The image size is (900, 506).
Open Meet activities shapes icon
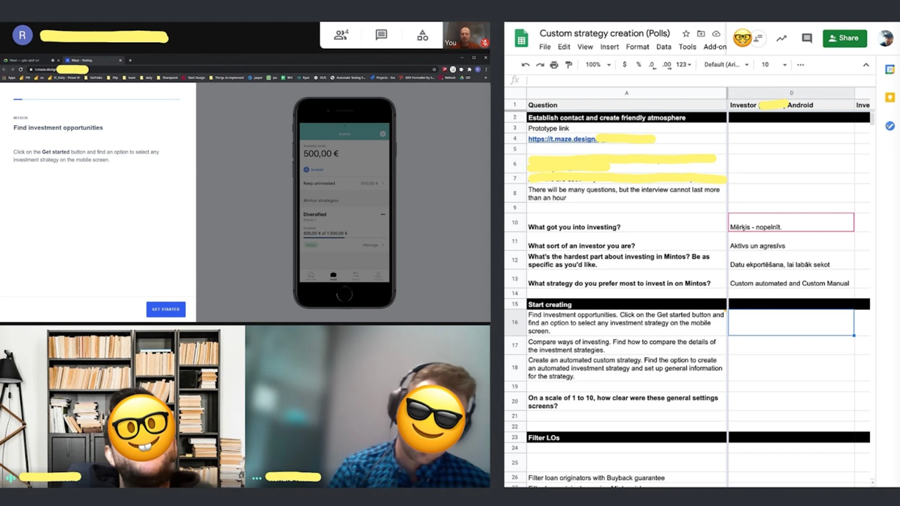pyautogui.click(x=423, y=35)
